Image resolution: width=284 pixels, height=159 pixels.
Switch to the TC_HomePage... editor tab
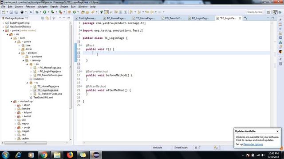146,18
